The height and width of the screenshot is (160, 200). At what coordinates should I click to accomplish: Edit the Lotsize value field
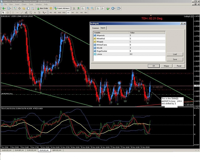[x=147, y=54]
